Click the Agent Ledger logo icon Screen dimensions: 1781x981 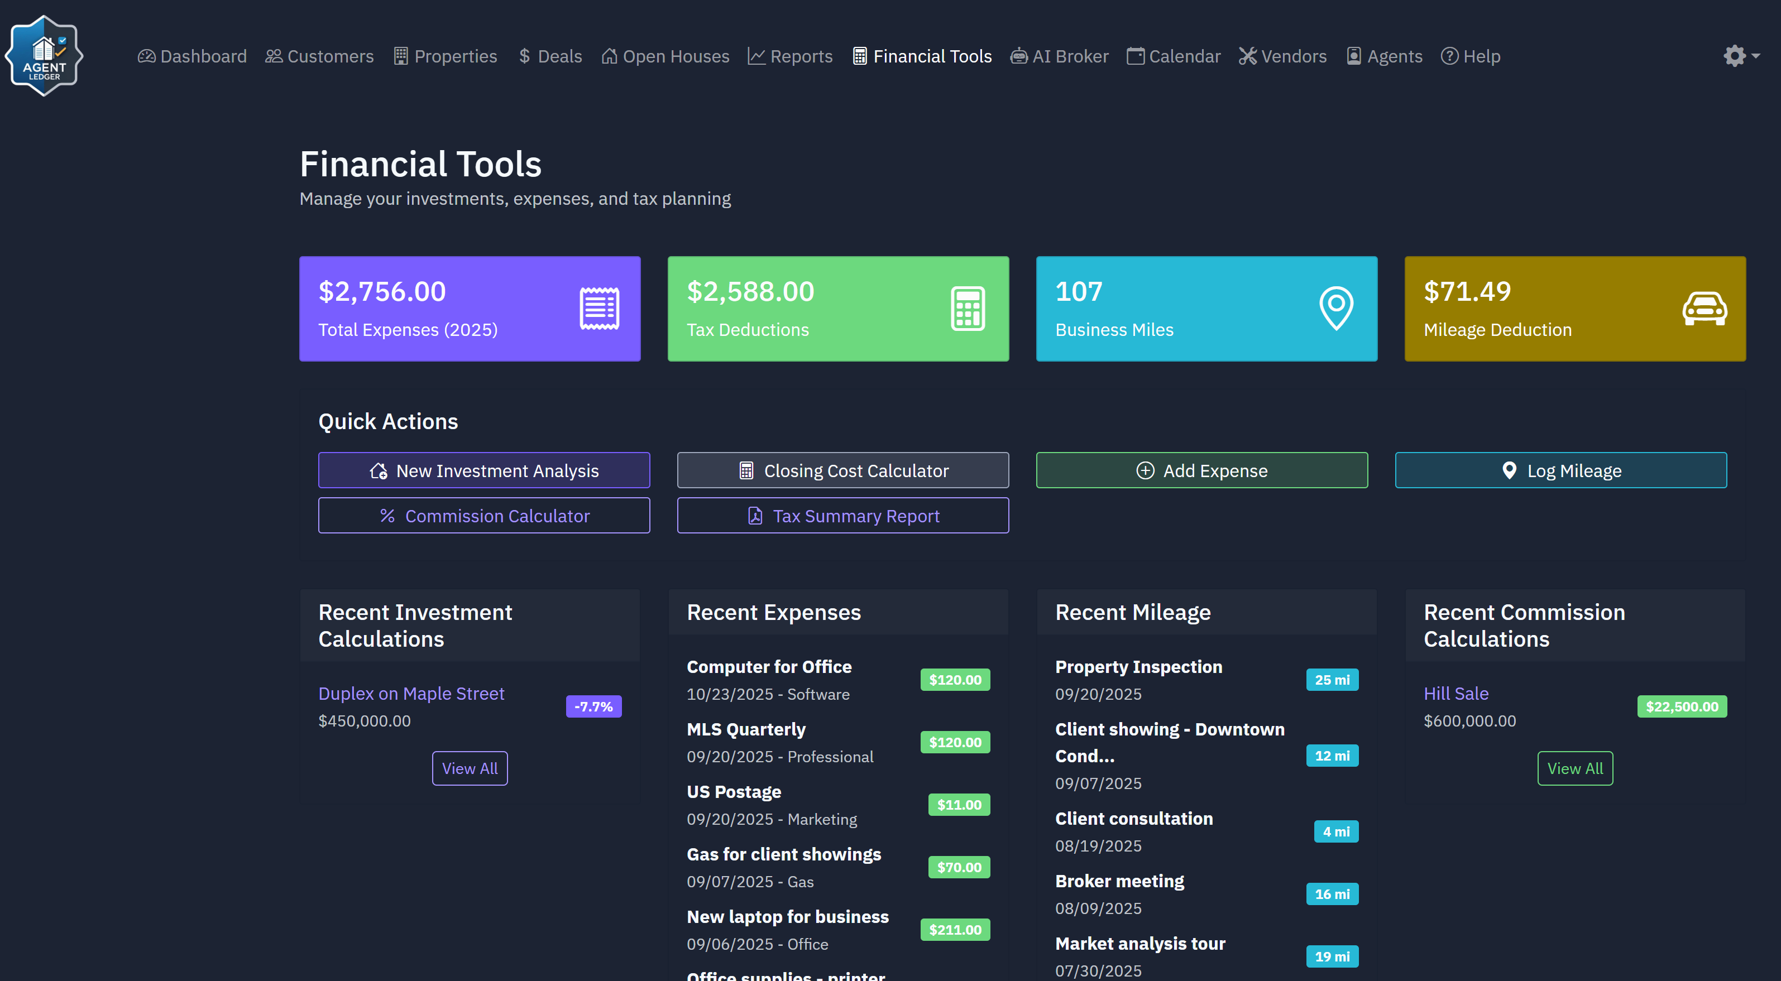tap(43, 55)
